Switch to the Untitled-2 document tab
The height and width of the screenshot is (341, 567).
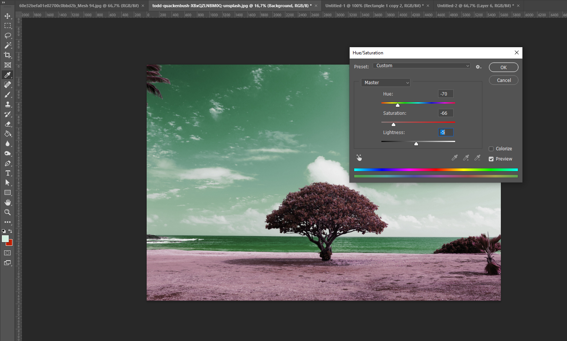(476, 6)
